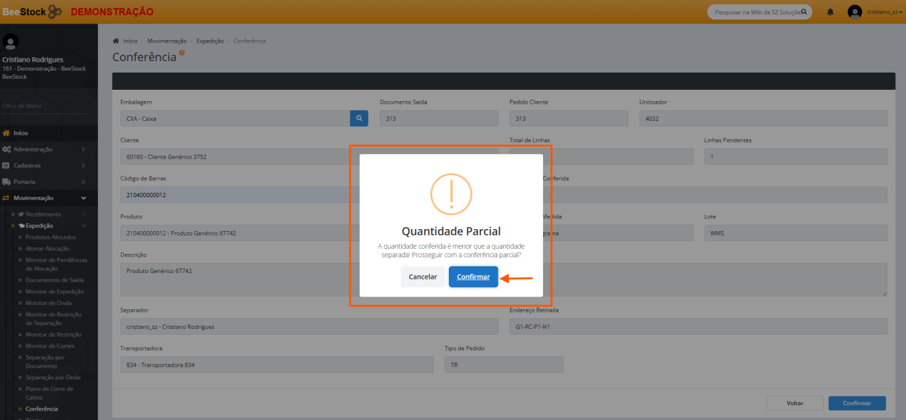The width and height of the screenshot is (906, 420).
Task: Click the wiki search magnifier icon
Action: point(804,12)
